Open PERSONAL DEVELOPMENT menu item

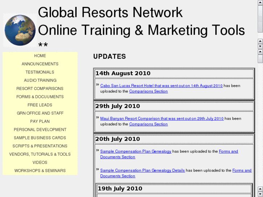(40, 130)
